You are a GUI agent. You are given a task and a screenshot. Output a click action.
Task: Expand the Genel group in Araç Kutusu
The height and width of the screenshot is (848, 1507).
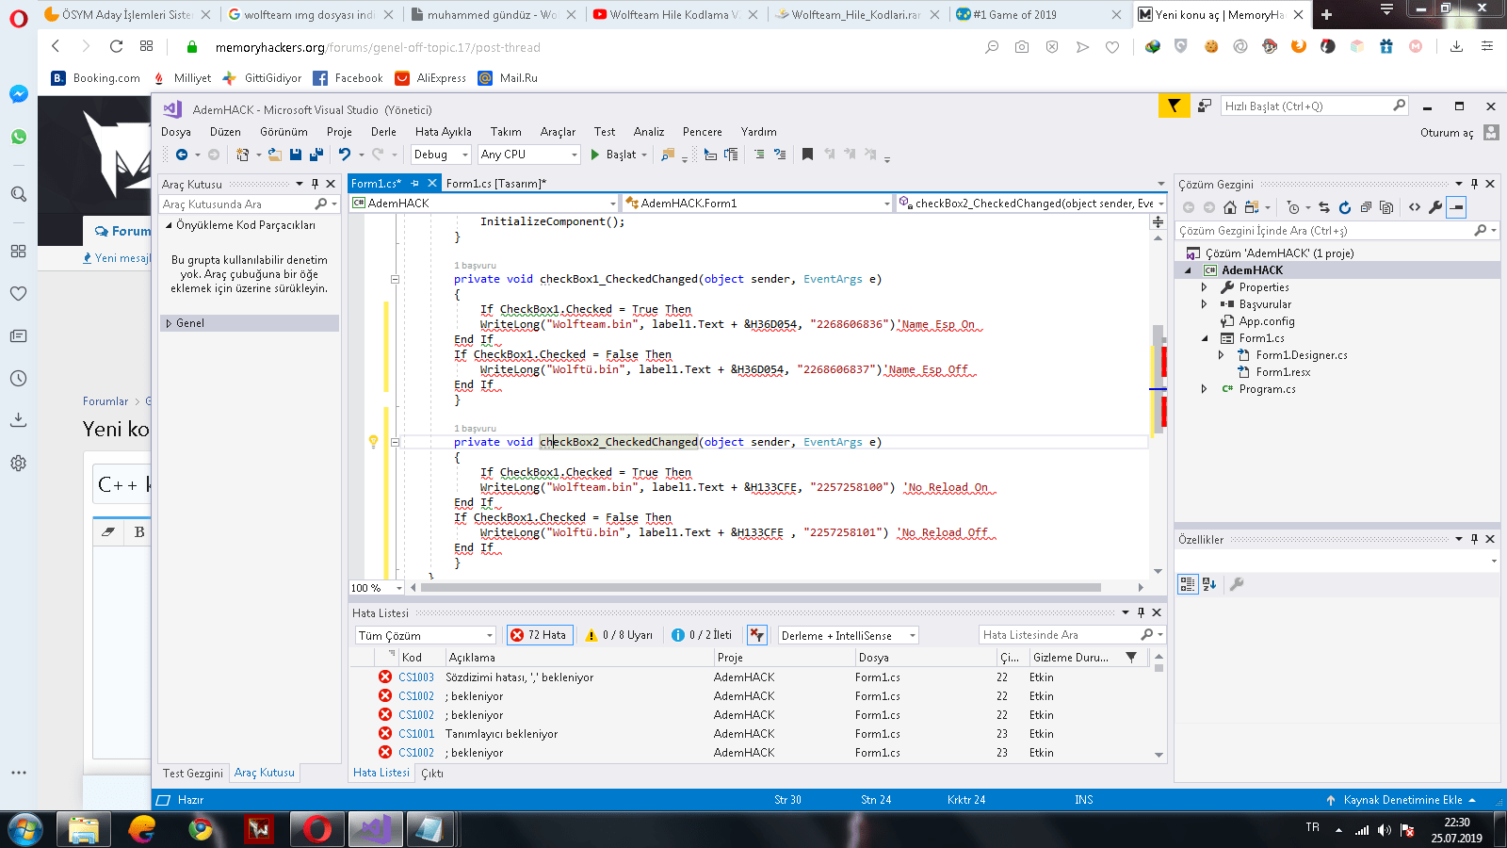click(170, 323)
